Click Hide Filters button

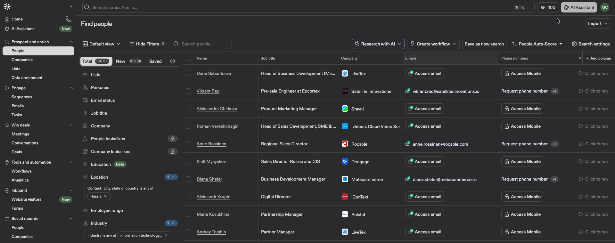[x=147, y=44]
